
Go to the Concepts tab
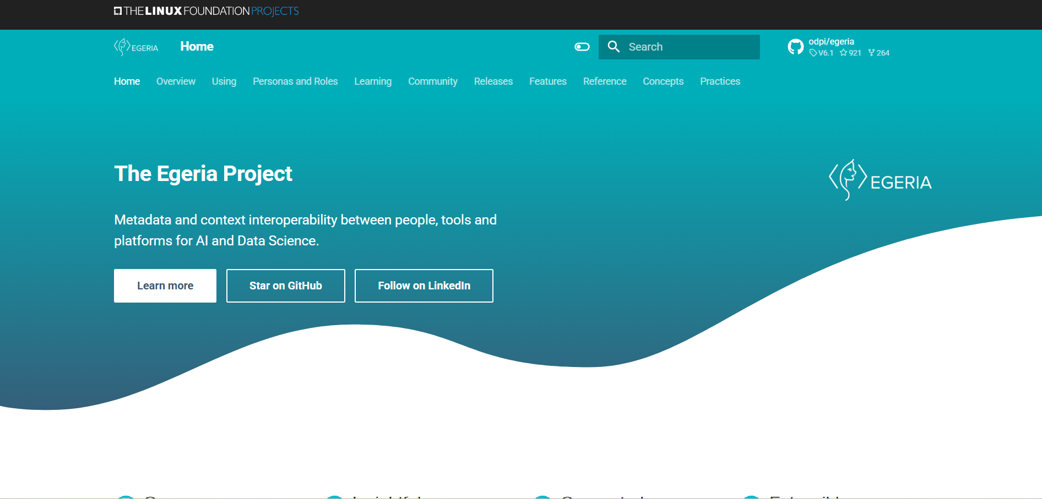663,81
